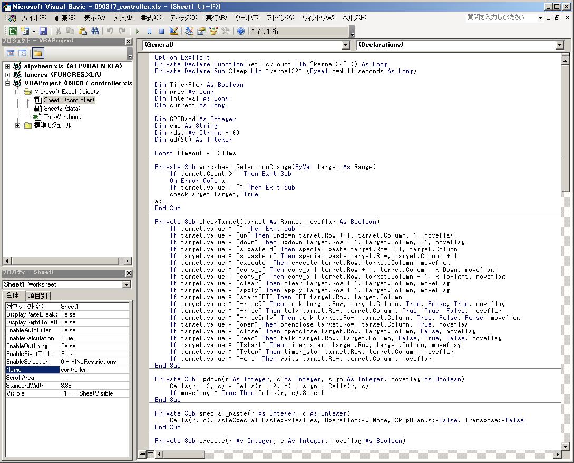The width and height of the screenshot is (574, 463).
Task: Open the デバッグ(D) menu
Action: coord(183,18)
